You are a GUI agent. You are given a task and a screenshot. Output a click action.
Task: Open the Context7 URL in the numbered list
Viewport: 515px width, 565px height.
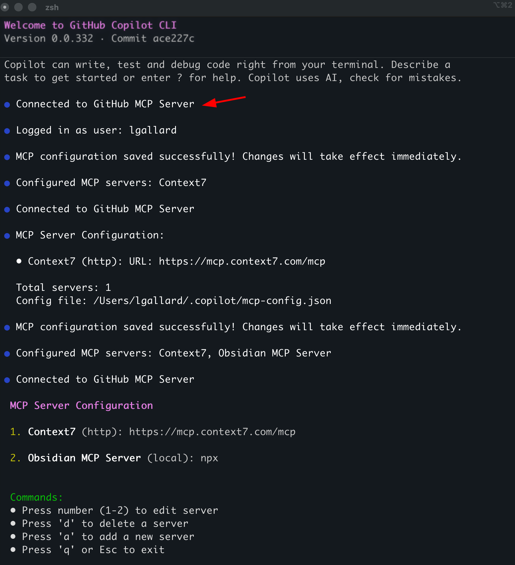(212, 432)
